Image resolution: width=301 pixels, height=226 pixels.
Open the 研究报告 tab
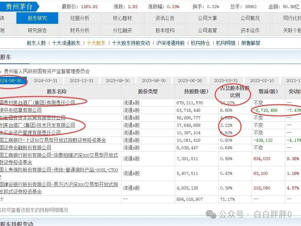tap(37, 30)
